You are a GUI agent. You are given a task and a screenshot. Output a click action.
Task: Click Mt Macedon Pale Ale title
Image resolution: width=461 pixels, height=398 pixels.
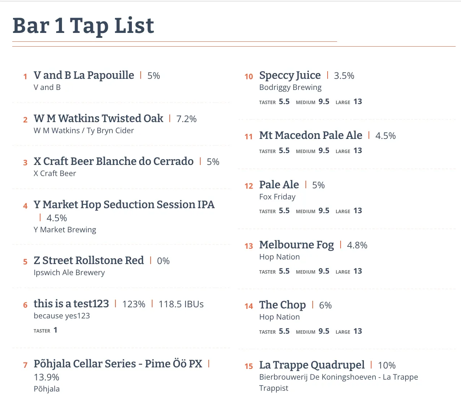click(x=310, y=135)
